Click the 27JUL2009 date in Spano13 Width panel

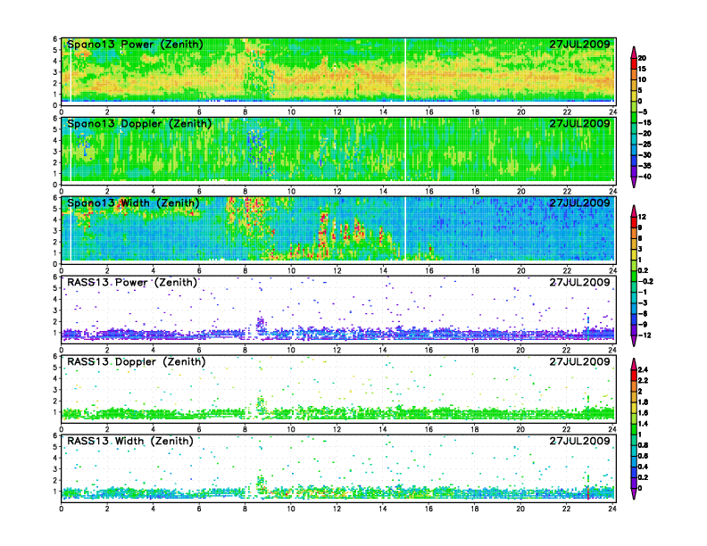tap(579, 203)
